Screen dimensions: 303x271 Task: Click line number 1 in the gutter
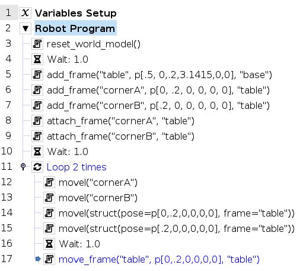point(8,12)
